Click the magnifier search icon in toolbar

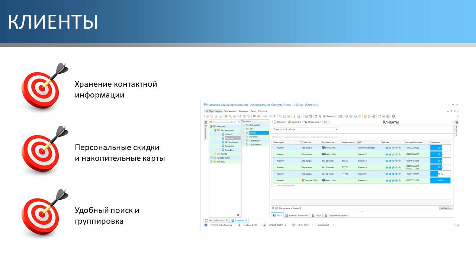click(230, 116)
